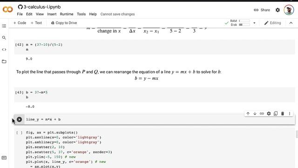Click the RAM and Disk usage indicator
298x168 pixels.
(x=240, y=23)
